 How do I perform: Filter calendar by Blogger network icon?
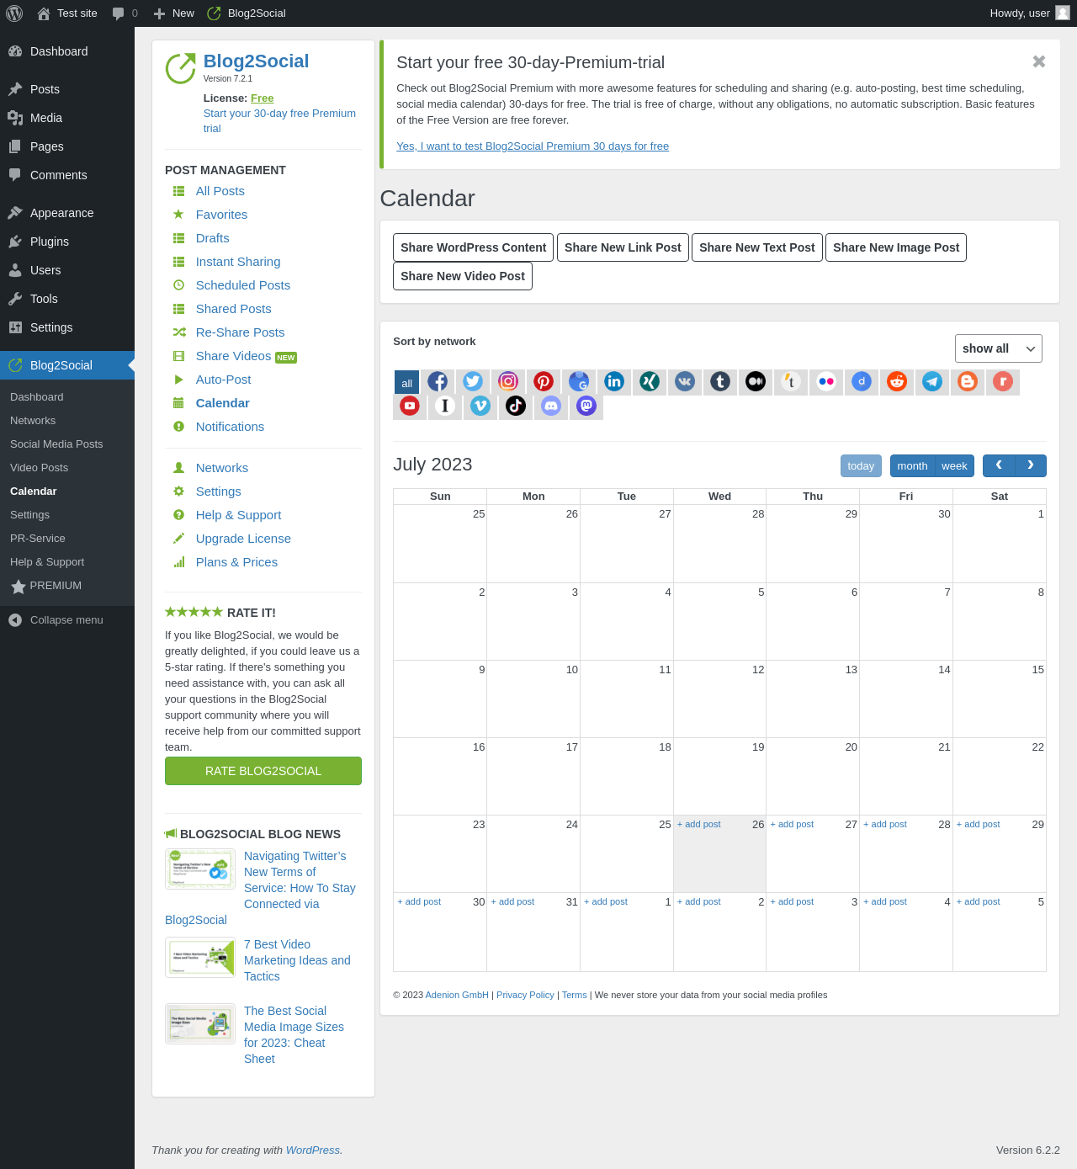(968, 381)
